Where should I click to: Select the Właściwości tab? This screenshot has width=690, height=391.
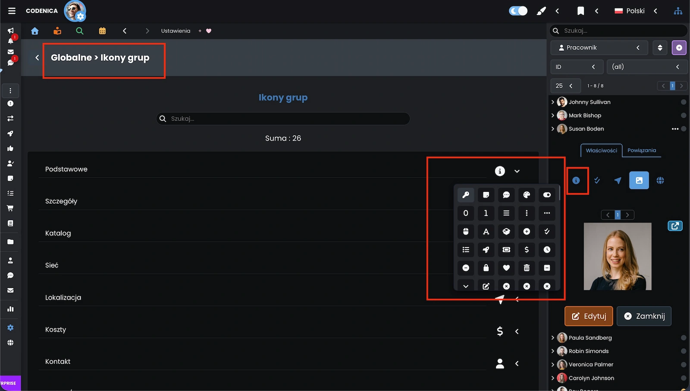click(x=601, y=150)
